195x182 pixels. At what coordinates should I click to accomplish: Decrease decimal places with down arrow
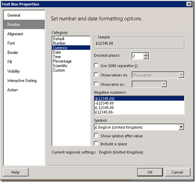click(x=146, y=58)
